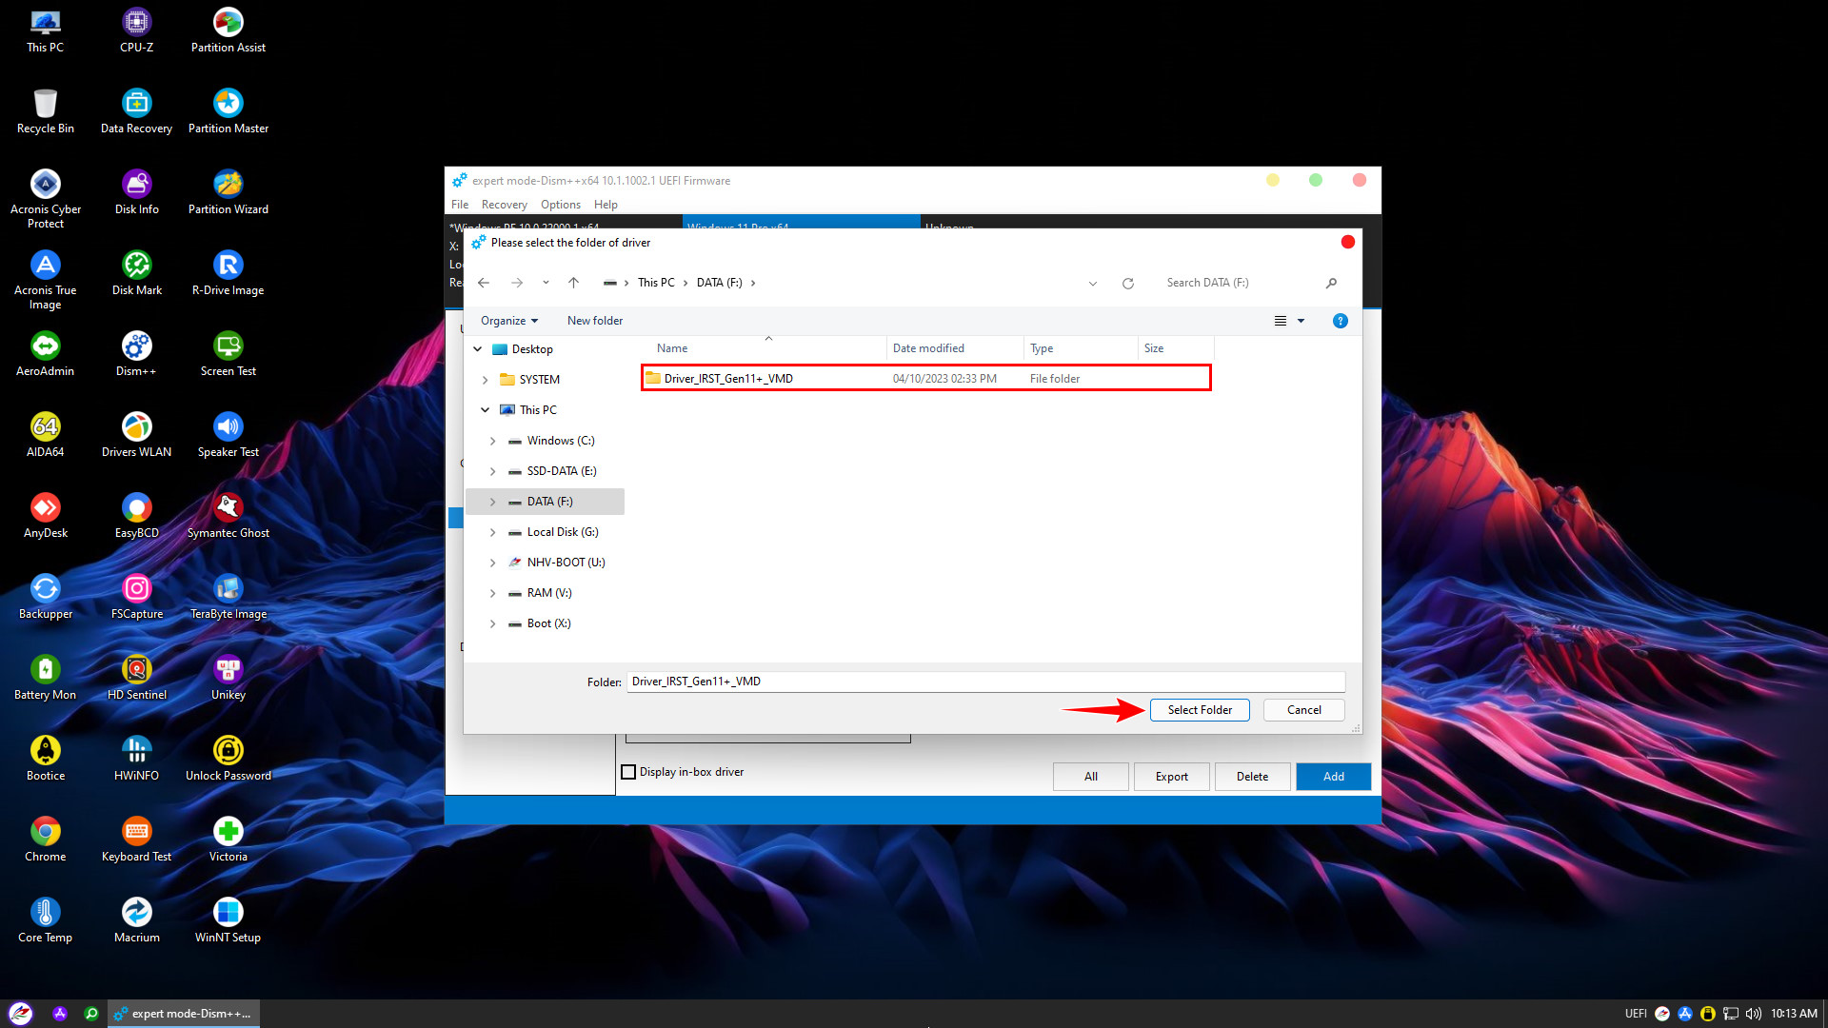Open the Options menu

tap(560, 205)
